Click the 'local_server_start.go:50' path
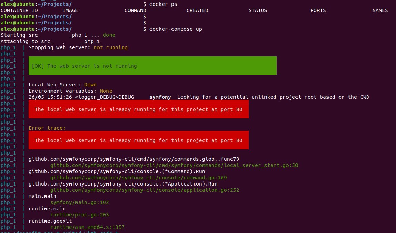Viewport: 396px width, 233px height. point(174,165)
